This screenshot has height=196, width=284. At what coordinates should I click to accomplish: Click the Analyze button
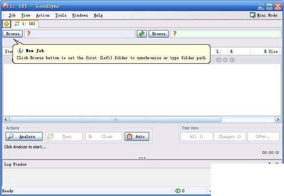coord(24,136)
